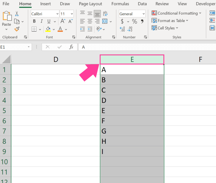
Task: Click the Delete Cells icon
Action: pos(212,20)
